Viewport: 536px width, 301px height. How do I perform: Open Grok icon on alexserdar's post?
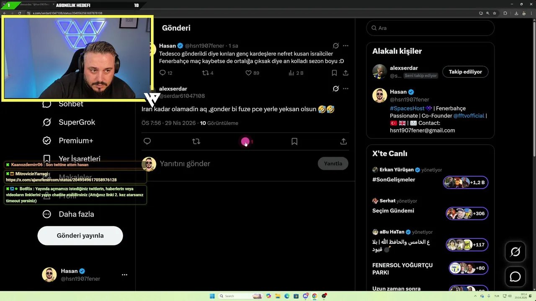tap(336, 89)
